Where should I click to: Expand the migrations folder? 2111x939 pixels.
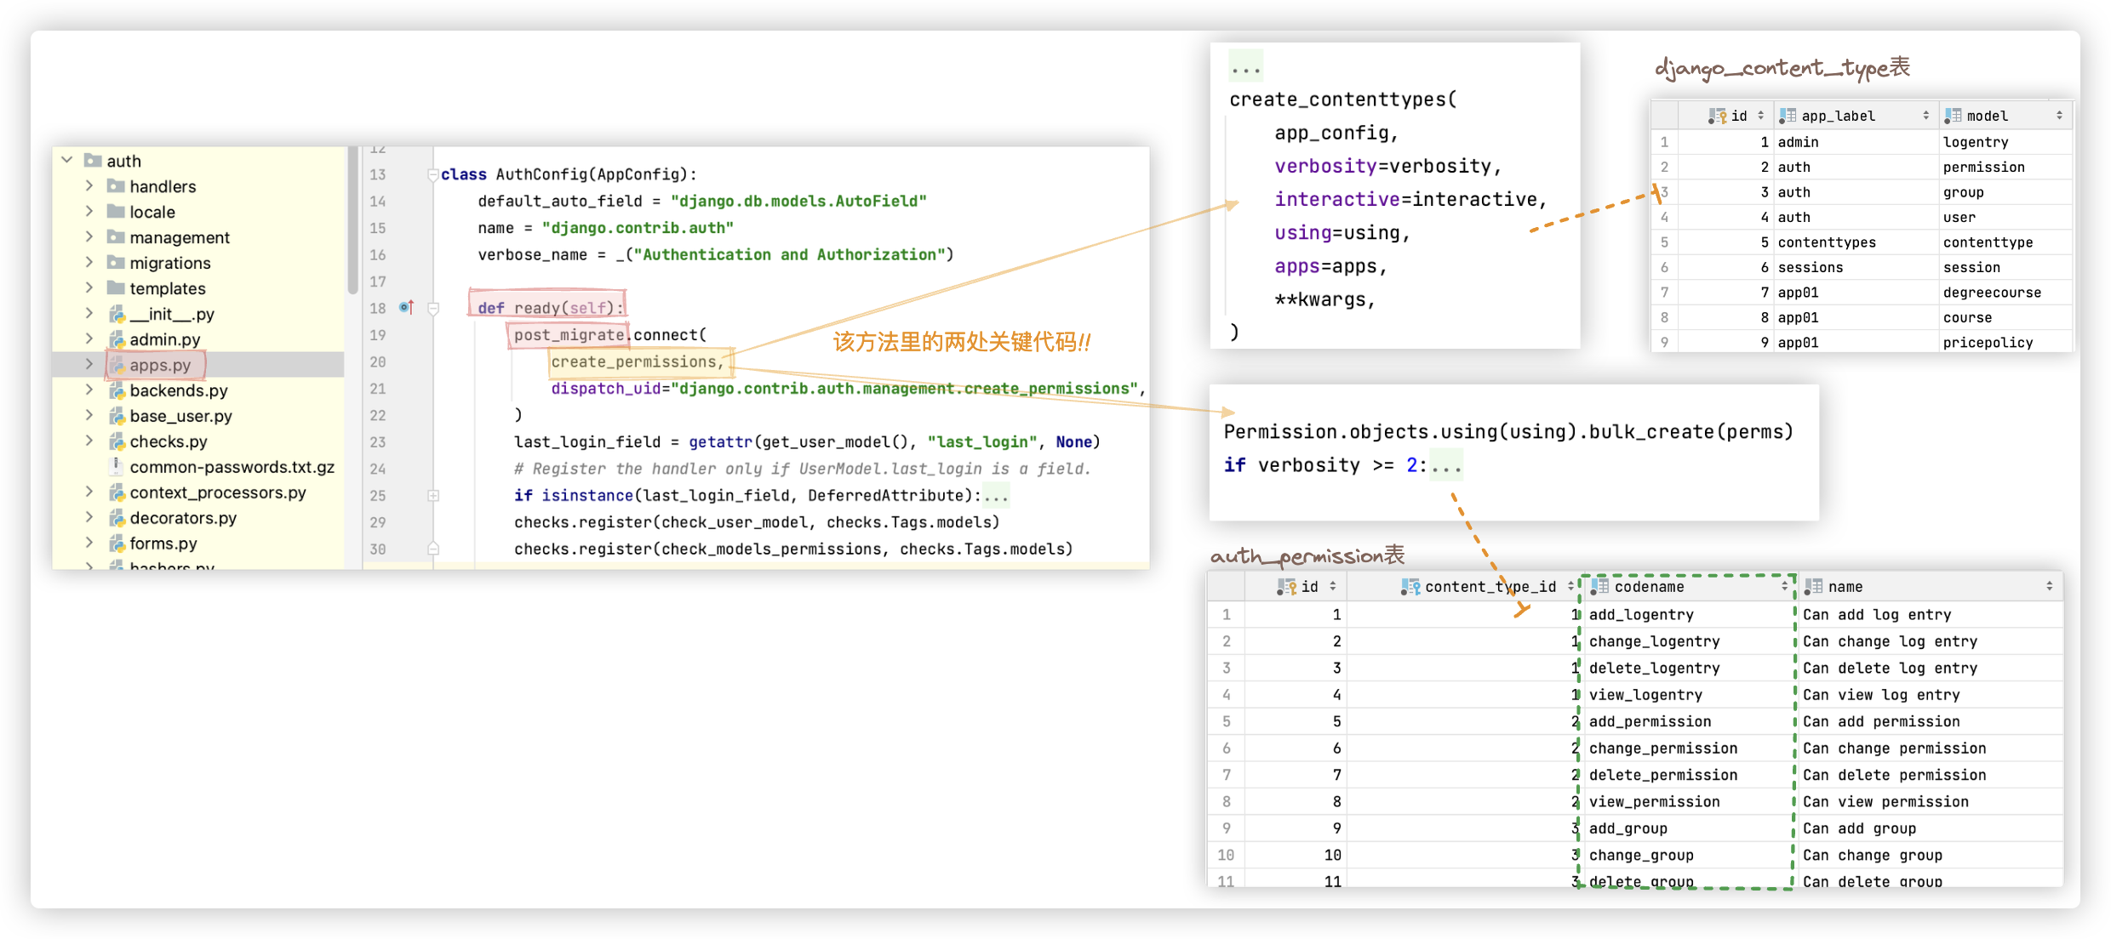pos(89,262)
